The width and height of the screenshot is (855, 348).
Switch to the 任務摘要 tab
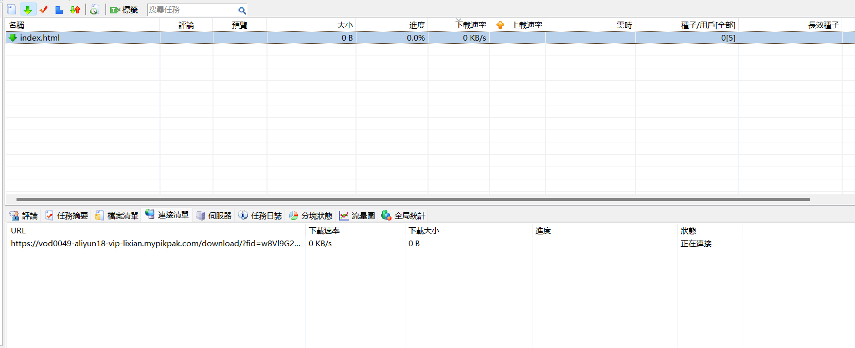pos(66,215)
